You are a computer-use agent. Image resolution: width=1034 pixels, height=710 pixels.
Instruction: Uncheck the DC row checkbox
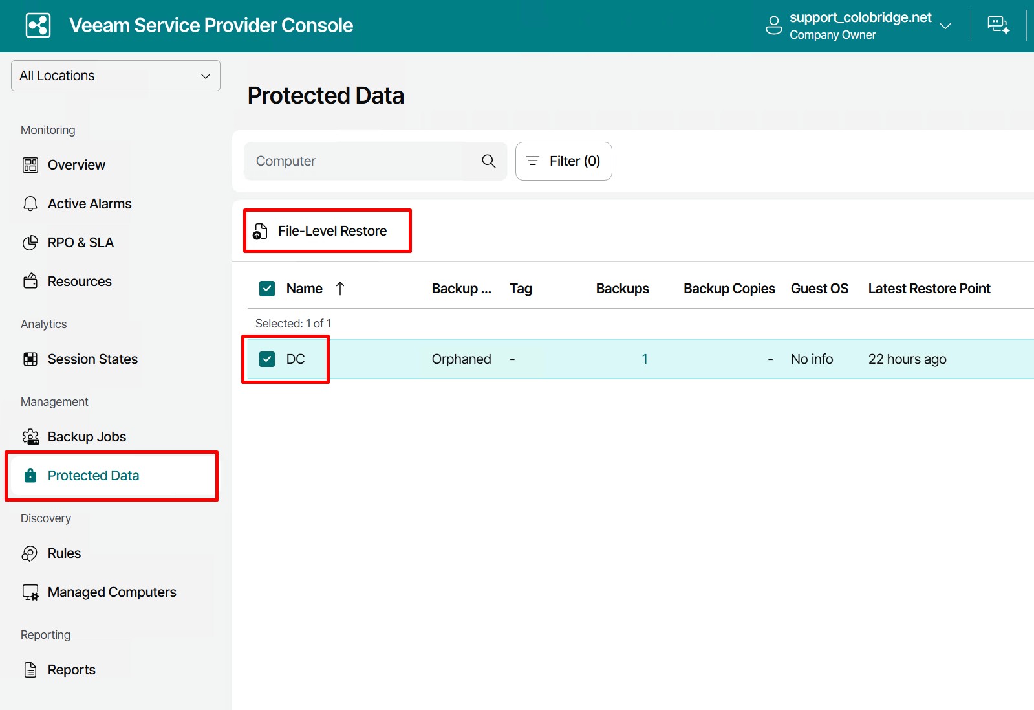(267, 359)
